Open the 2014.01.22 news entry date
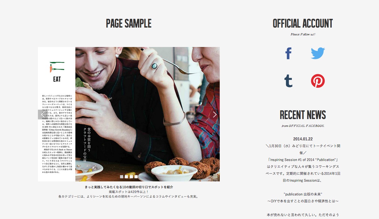The height and width of the screenshot is (219, 379). click(303, 139)
